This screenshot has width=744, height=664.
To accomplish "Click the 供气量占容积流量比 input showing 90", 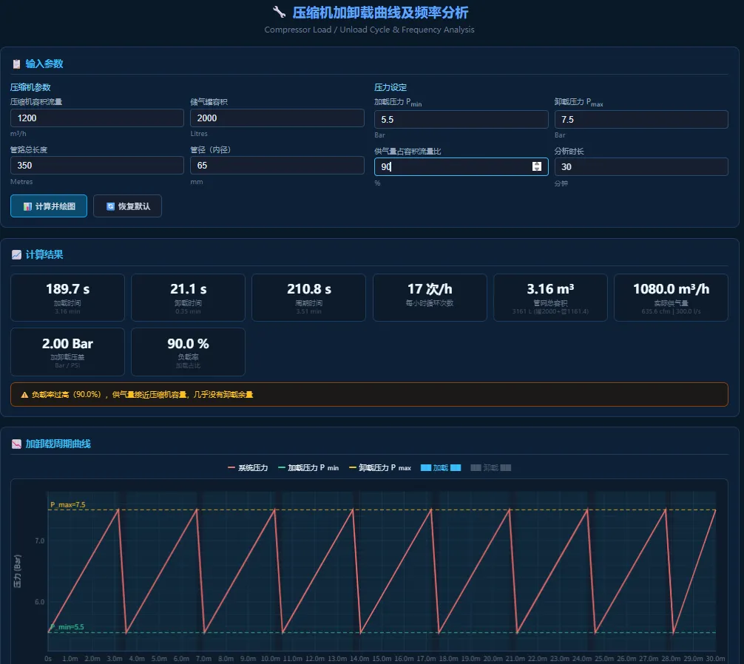I will (461, 167).
